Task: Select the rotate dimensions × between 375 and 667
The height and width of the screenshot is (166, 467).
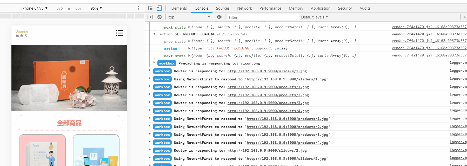Action: tap(69, 9)
